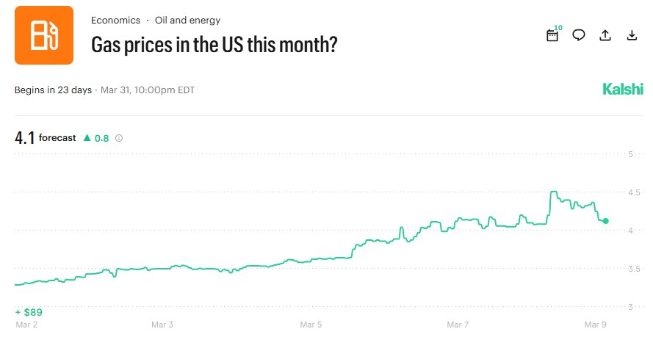Click the Mar 31, 10:00pm EDT timestamp
Screen dimensions: 653x337
click(x=148, y=90)
